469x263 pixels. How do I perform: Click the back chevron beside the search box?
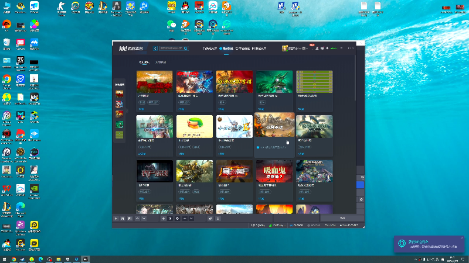155,49
